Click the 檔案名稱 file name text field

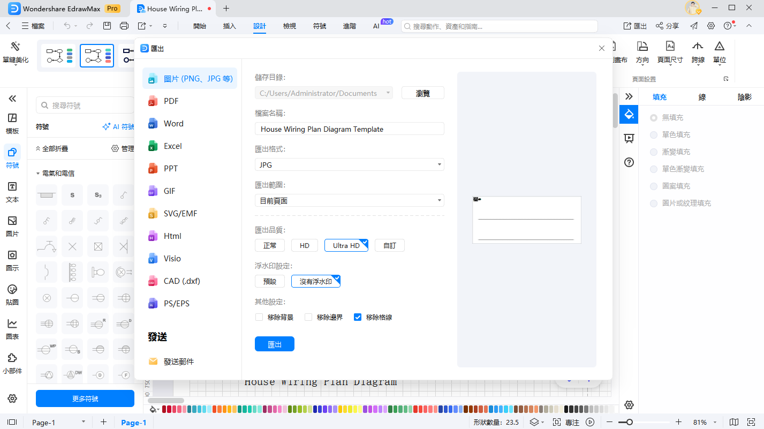pos(349,129)
